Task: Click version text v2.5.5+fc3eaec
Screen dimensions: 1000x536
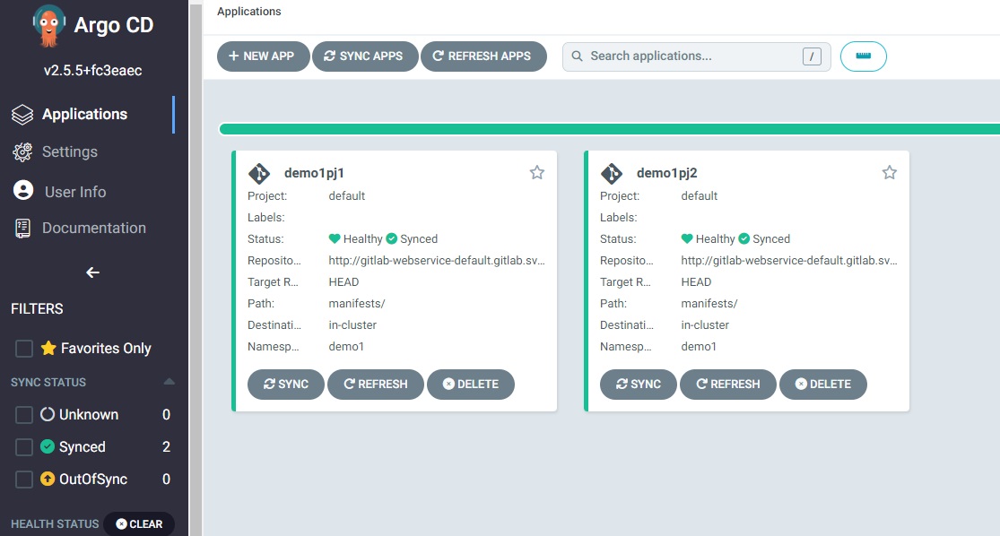Action: pyautogui.click(x=93, y=71)
